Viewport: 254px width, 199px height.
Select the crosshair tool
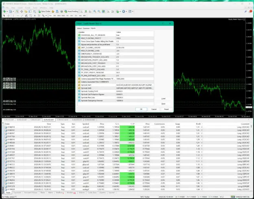tap(9, 16)
